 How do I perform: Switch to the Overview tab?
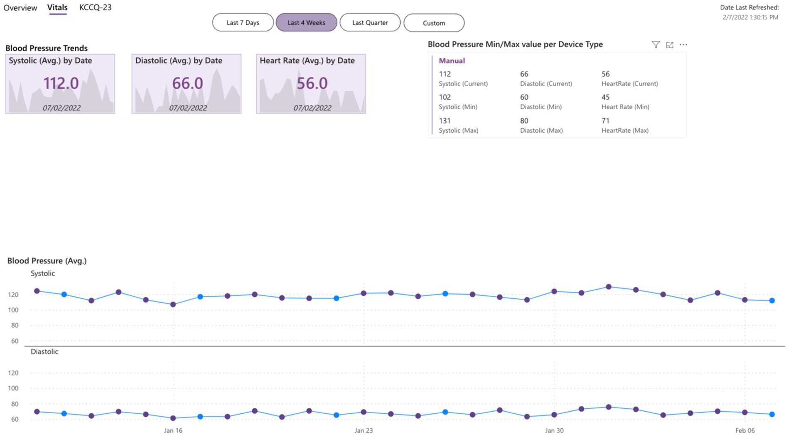(20, 7)
